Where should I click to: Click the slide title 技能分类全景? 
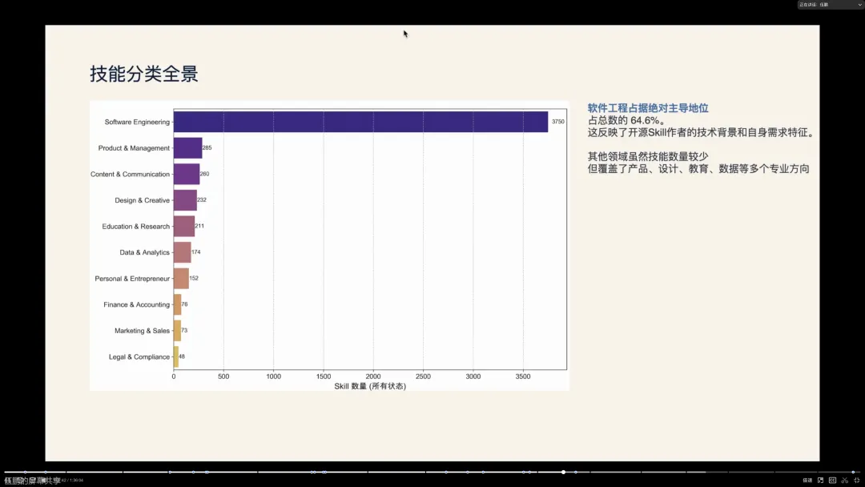(144, 74)
